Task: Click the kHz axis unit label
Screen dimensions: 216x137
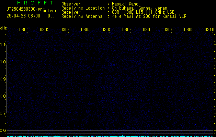Action: (x=3, y=28)
